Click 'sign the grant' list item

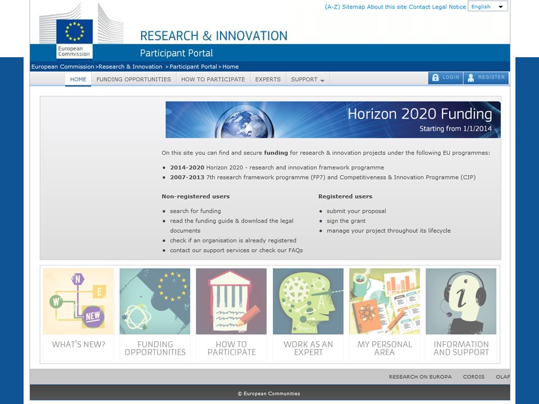pos(346,221)
